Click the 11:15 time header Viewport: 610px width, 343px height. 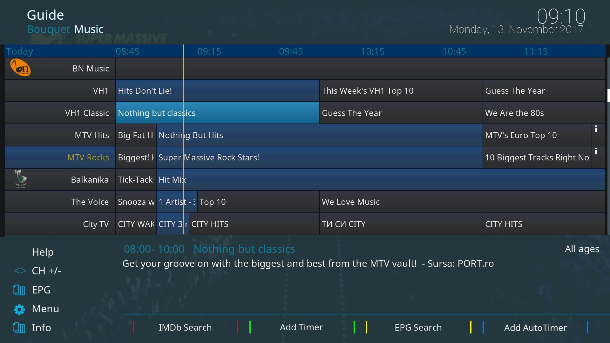click(x=536, y=51)
